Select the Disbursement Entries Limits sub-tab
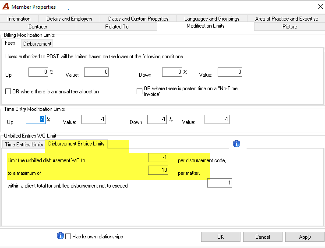 (76, 144)
